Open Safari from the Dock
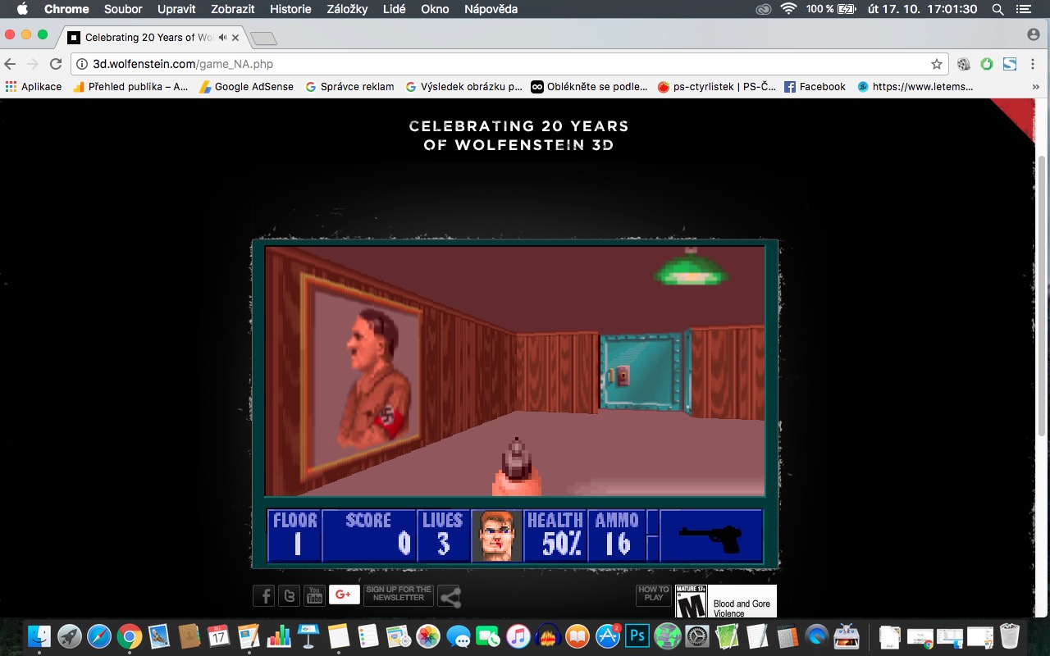The width and height of the screenshot is (1050, 656). [98, 636]
